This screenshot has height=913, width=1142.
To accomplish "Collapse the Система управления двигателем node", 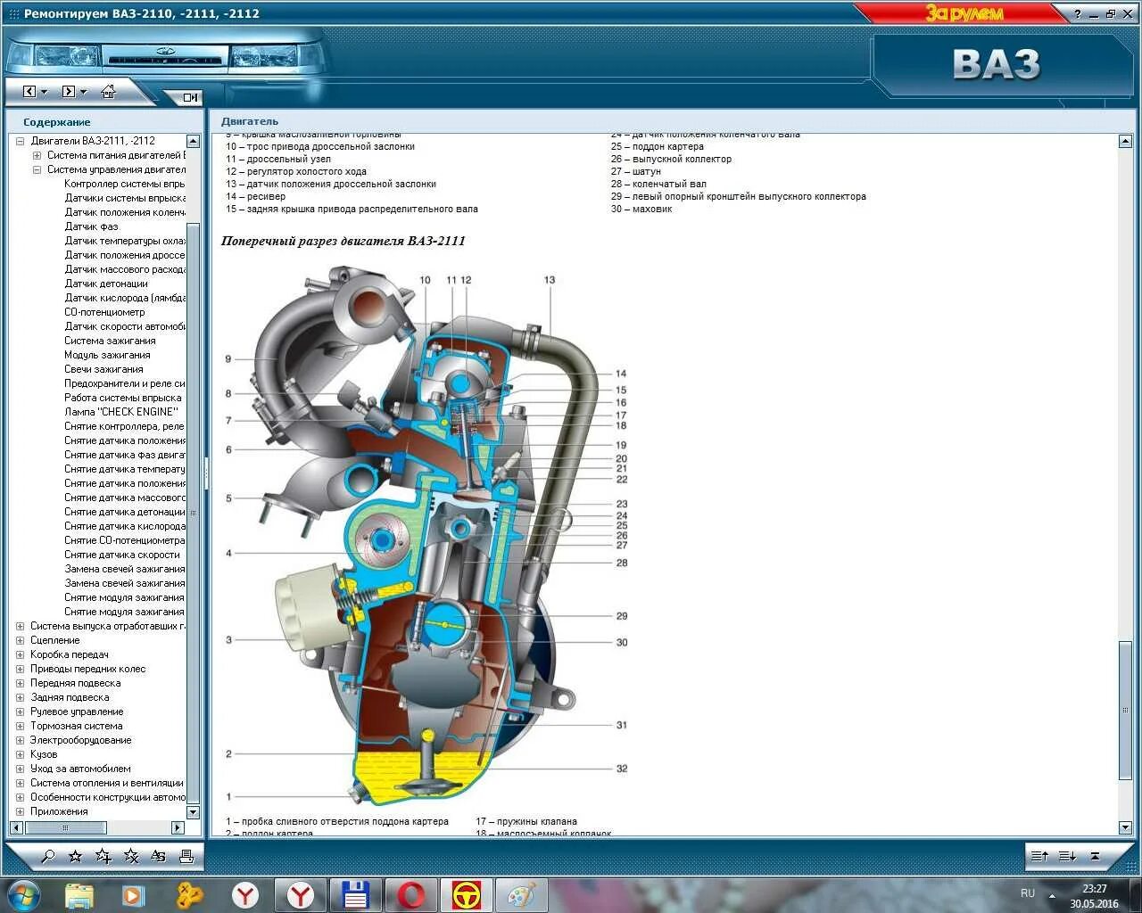I will click(x=37, y=169).
